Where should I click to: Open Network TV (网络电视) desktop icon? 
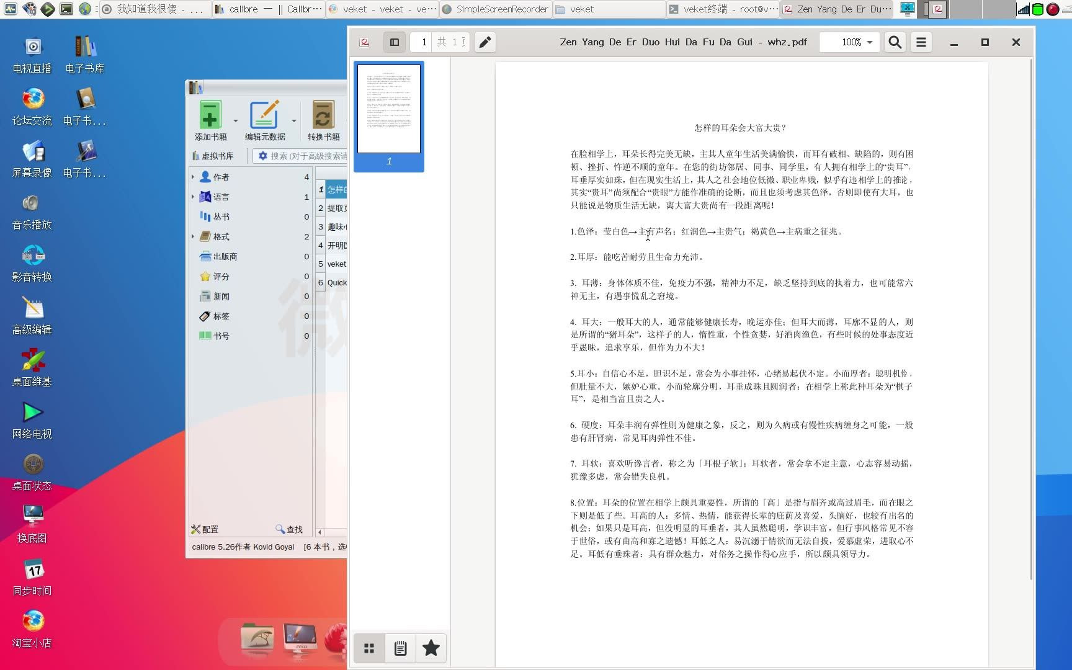tap(32, 420)
